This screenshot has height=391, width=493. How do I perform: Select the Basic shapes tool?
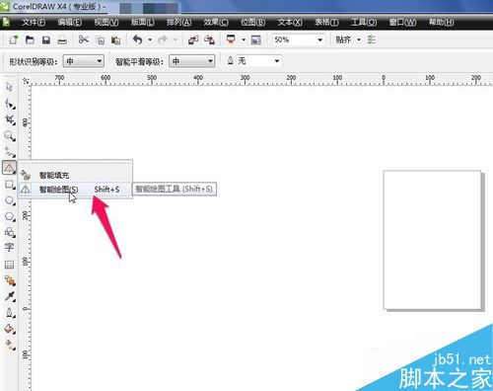click(10, 232)
